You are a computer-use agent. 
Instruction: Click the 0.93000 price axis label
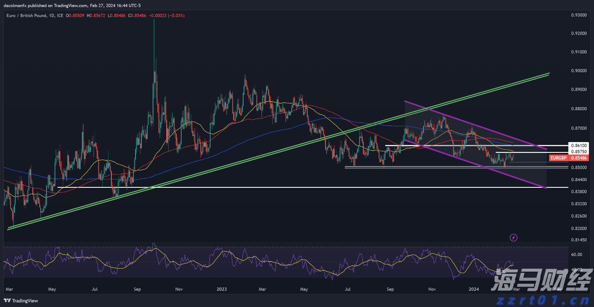(579, 15)
